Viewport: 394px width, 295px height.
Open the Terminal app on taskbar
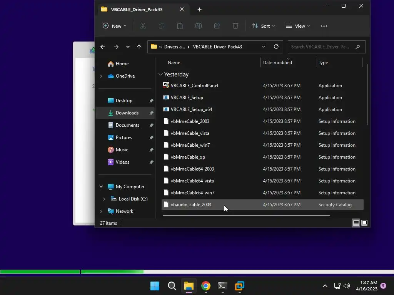point(223,286)
